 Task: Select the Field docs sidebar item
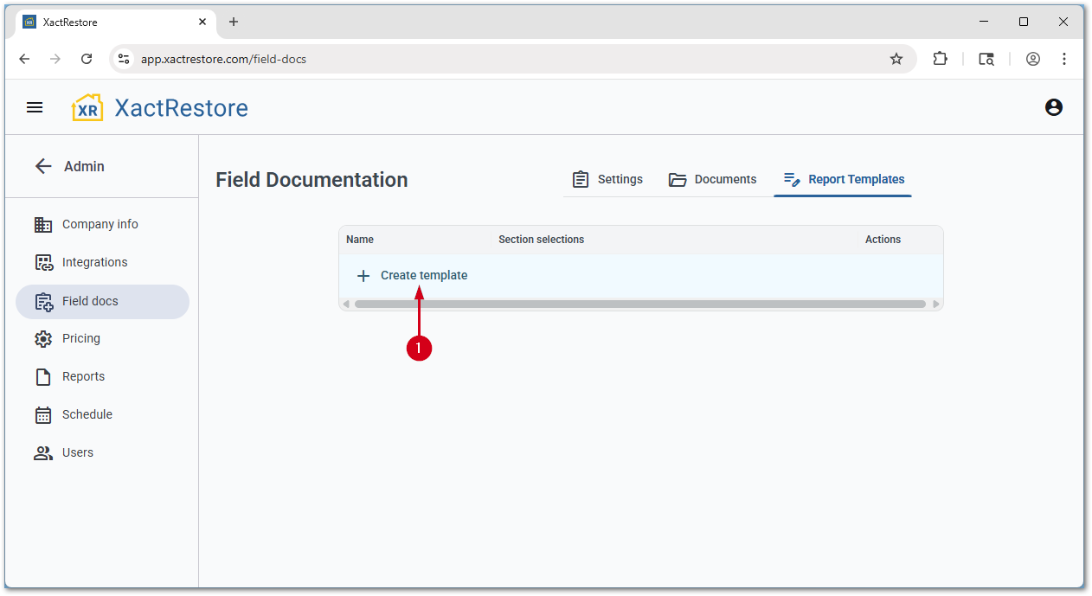pyautogui.click(x=90, y=301)
